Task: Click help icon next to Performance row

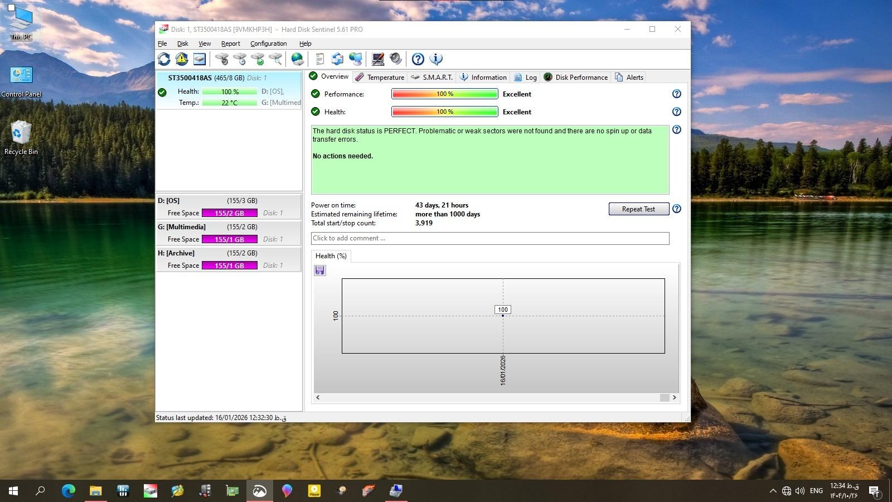Action: (676, 94)
